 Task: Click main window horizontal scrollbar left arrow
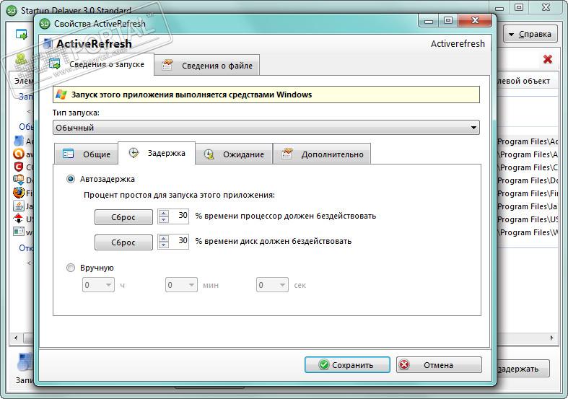coord(16,338)
